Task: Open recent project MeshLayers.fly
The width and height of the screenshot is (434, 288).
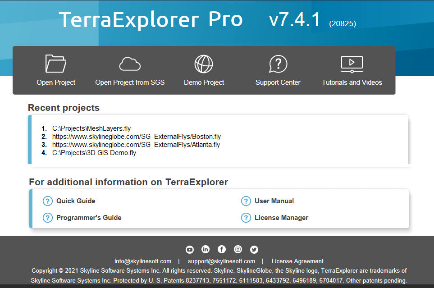Action: coord(91,128)
